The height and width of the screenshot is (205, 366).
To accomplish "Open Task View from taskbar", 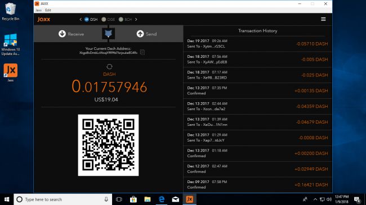I will coord(119,199).
